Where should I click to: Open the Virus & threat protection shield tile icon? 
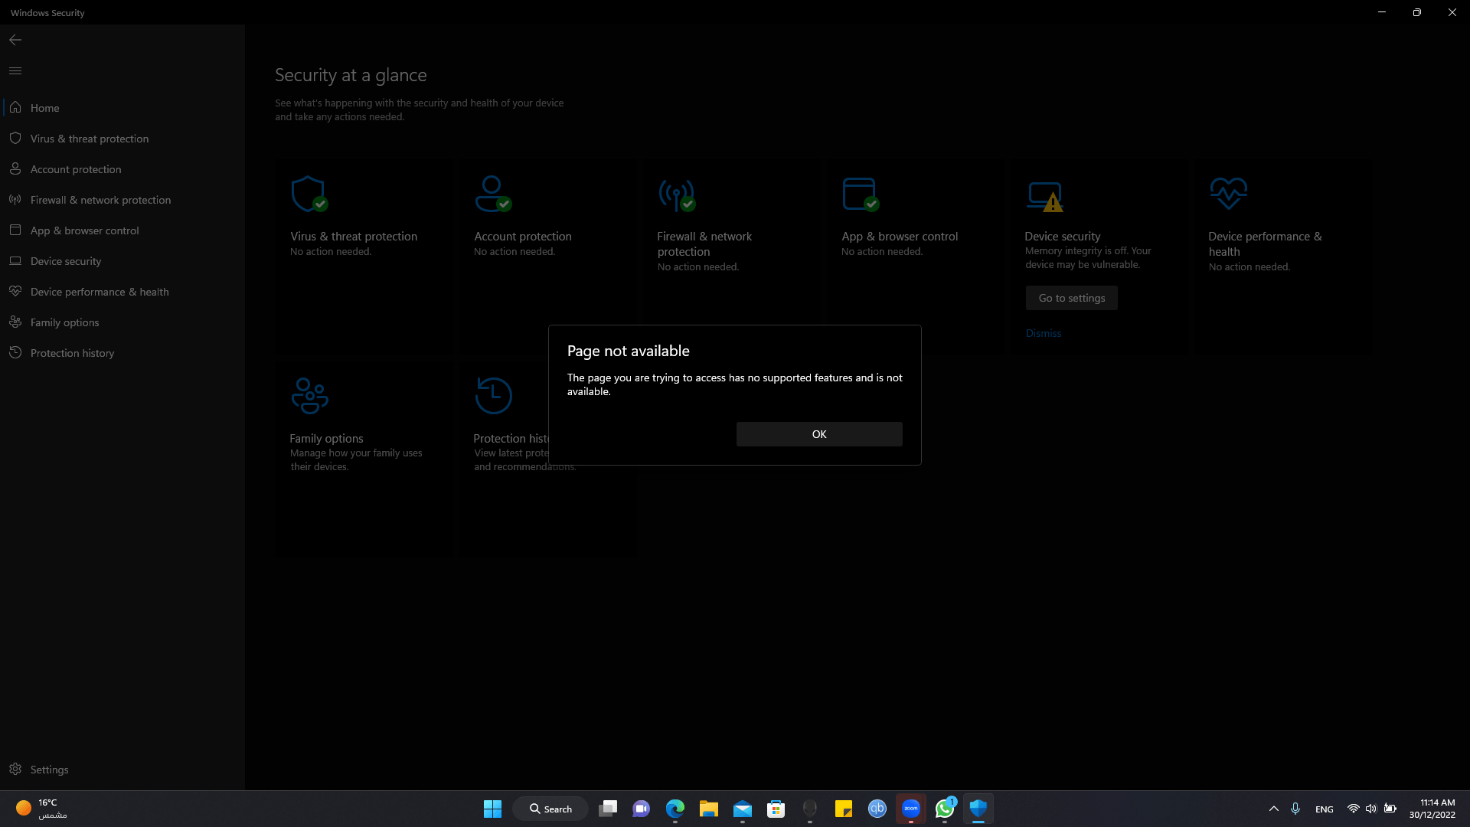[x=309, y=194]
